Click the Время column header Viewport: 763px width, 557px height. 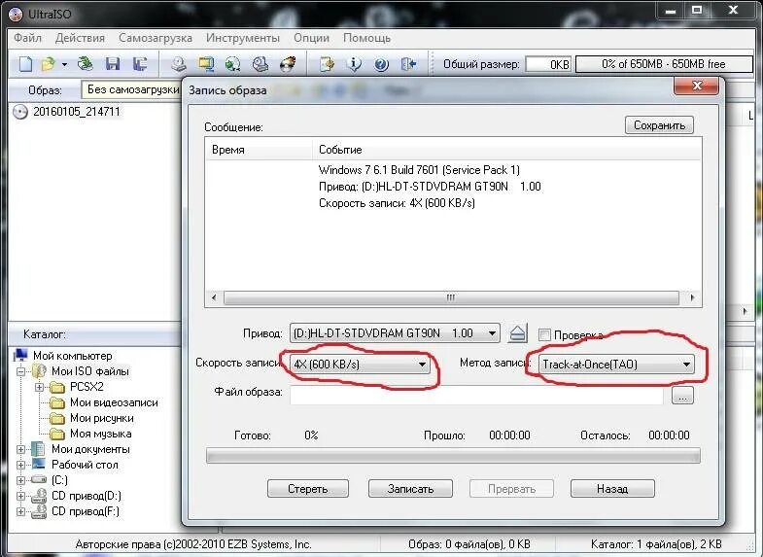(x=259, y=150)
